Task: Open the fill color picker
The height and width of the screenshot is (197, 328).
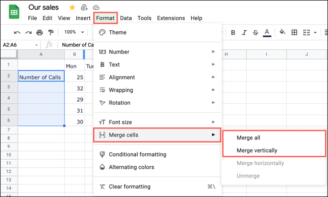Action: pyautogui.click(x=283, y=32)
